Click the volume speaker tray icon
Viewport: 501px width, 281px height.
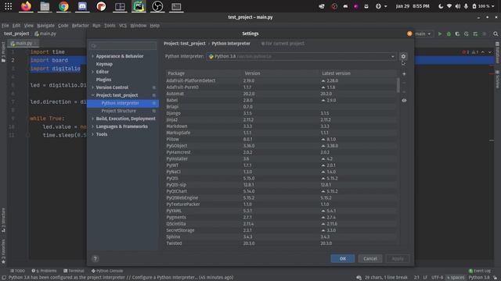click(457, 6)
